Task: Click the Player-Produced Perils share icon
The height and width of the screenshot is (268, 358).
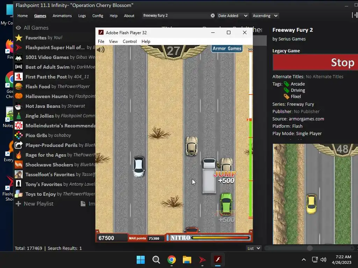Action: [x=19, y=145]
